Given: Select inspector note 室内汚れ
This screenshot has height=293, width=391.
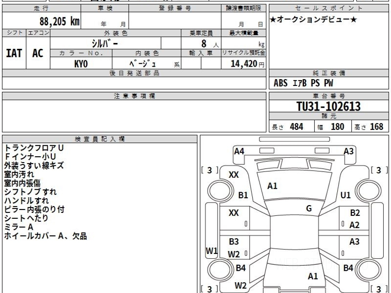Looking at the screenshot, I should point(19,174).
